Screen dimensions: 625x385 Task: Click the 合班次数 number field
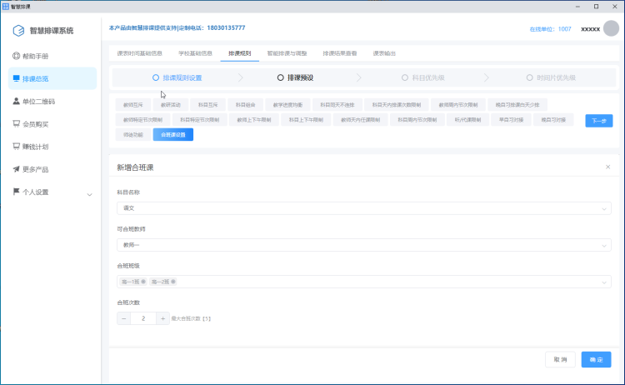(x=143, y=318)
